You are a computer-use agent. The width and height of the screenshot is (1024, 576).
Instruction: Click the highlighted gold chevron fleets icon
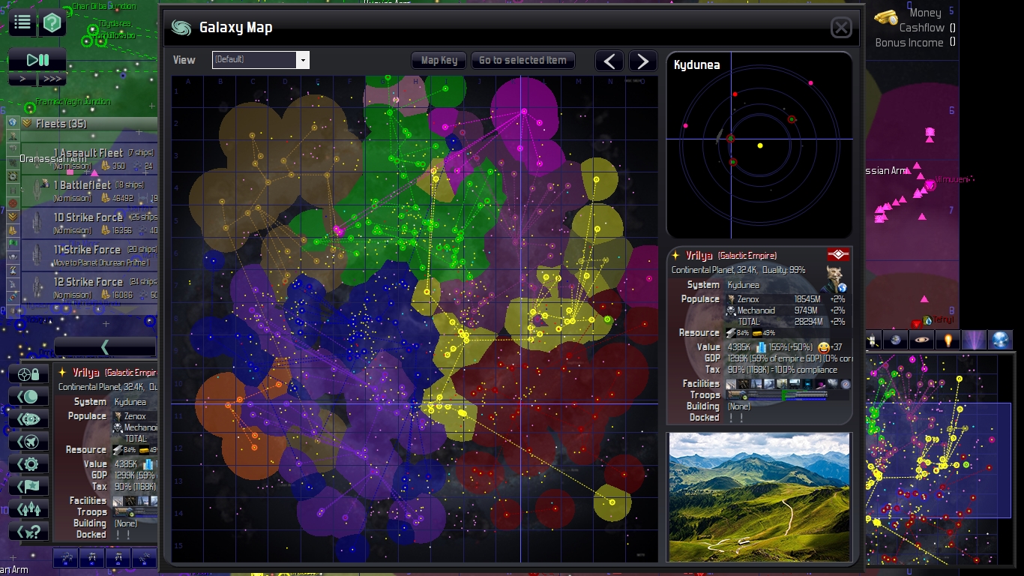(12, 216)
